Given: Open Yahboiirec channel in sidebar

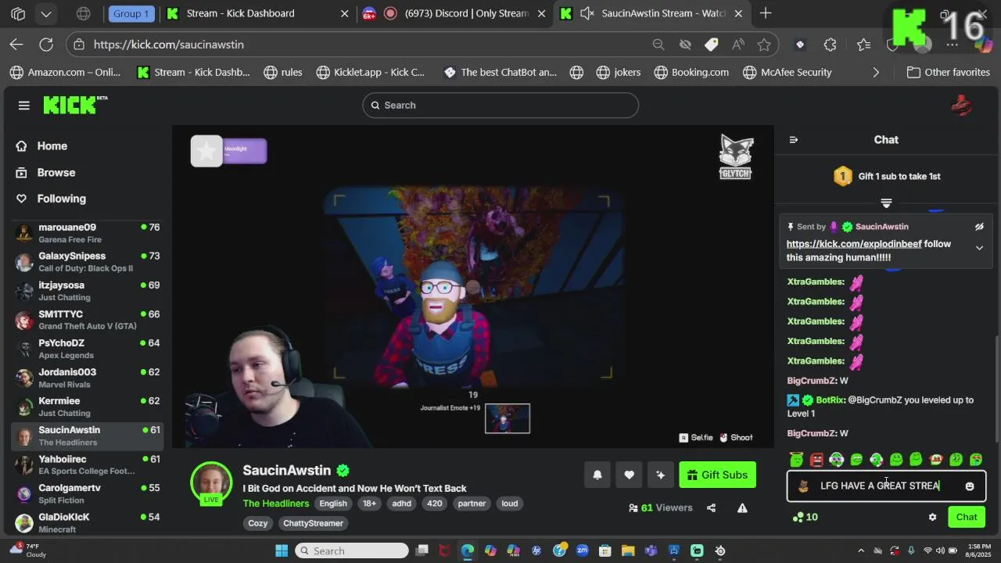Looking at the screenshot, I should coord(88,464).
